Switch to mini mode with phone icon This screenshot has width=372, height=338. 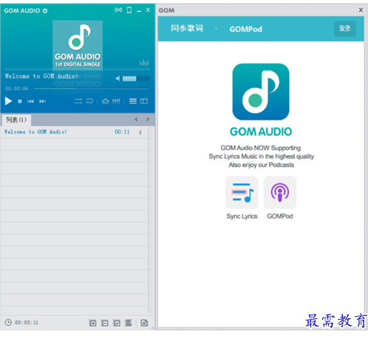point(129,10)
